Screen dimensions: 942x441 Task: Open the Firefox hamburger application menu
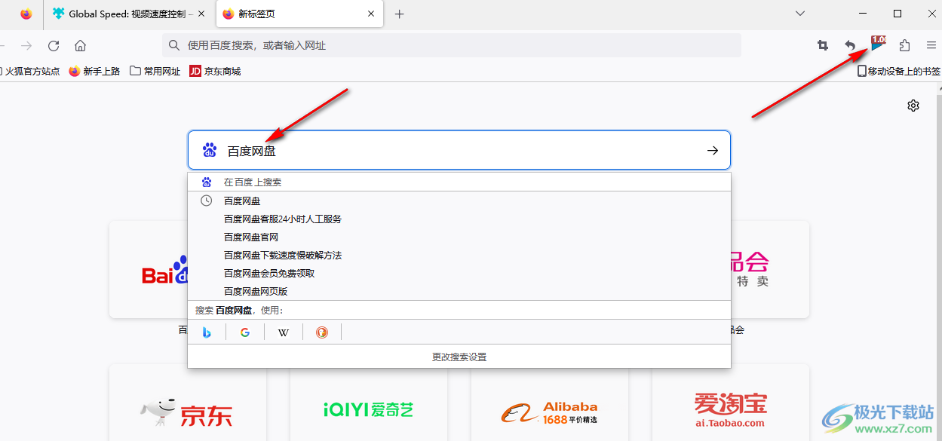click(x=931, y=46)
